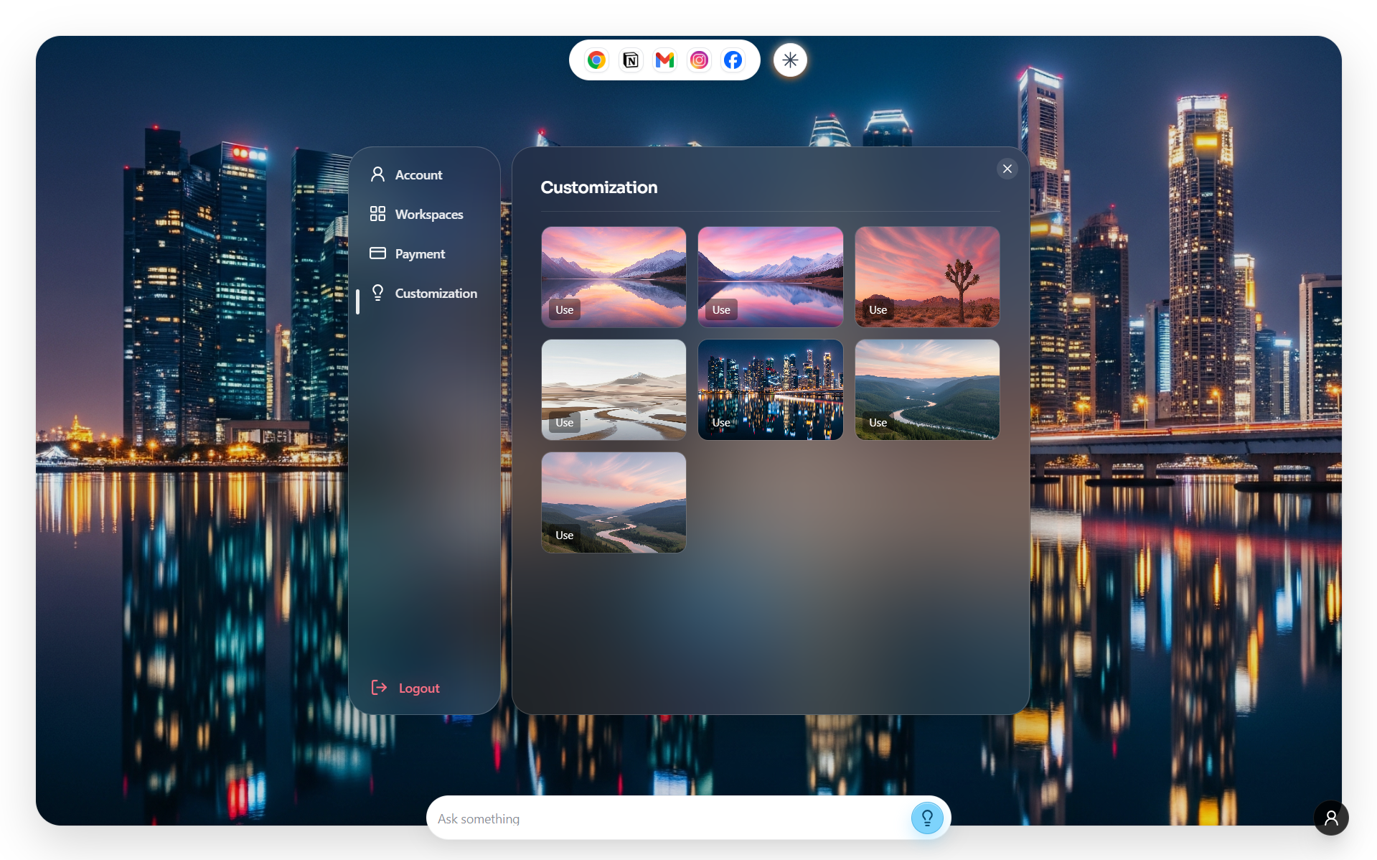The height and width of the screenshot is (860, 1377).
Task: Go to the Payment settings section
Action: (x=420, y=254)
